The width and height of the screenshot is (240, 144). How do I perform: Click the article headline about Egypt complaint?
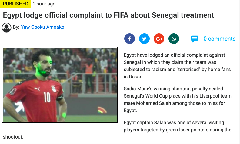click(x=108, y=15)
